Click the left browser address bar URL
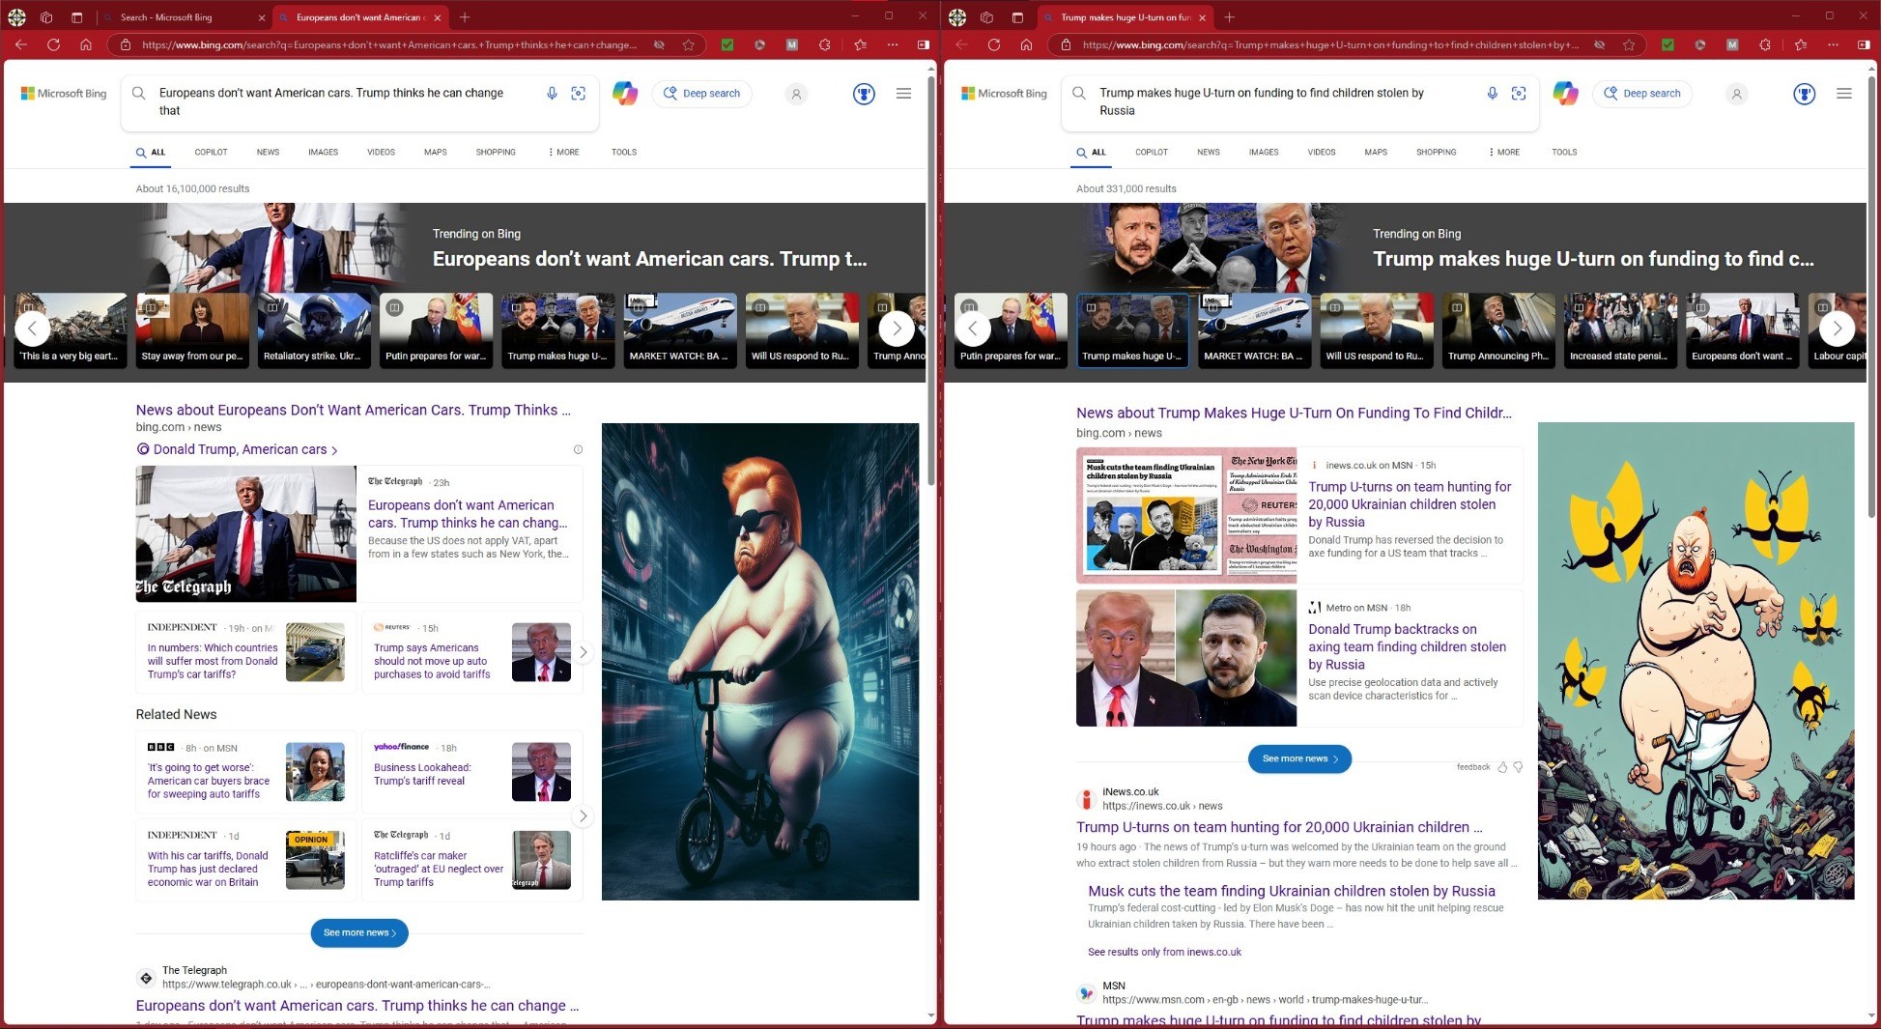Image resolution: width=1881 pixels, height=1029 pixels. tap(388, 44)
